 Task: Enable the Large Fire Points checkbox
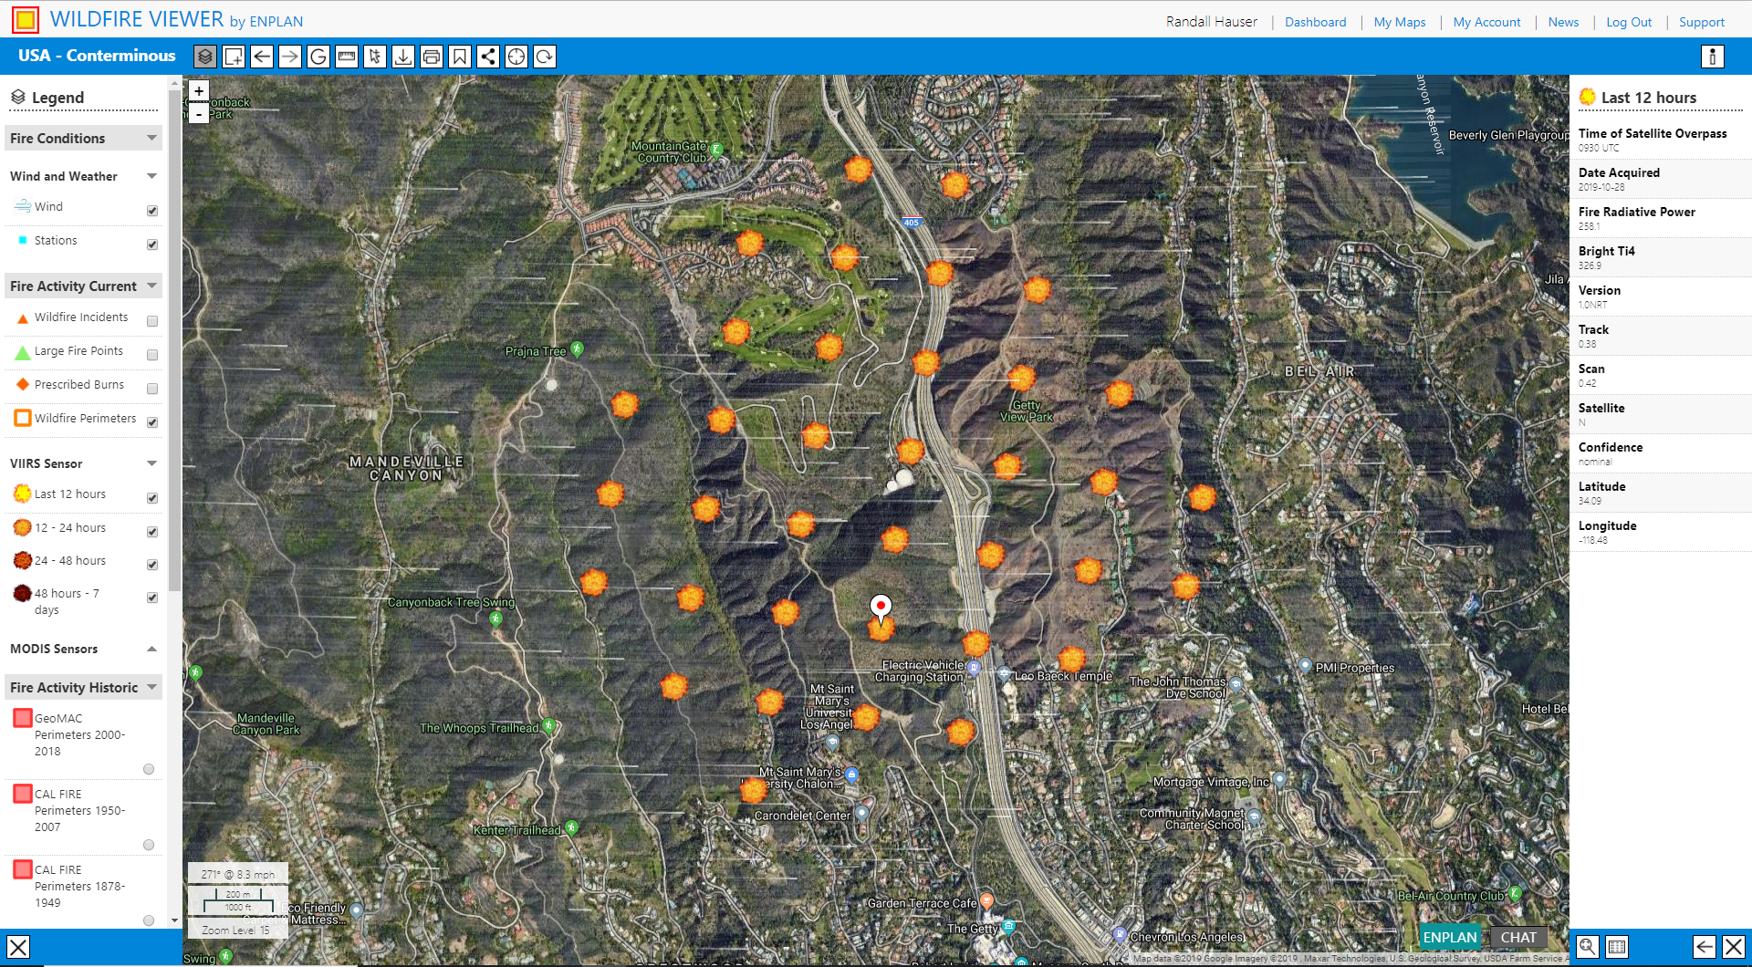point(152,355)
